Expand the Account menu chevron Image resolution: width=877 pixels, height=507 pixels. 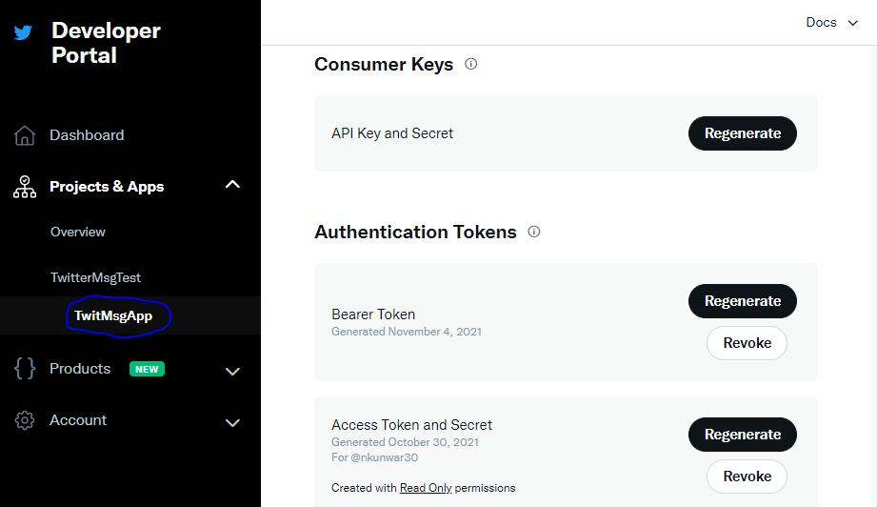coord(232,422)
